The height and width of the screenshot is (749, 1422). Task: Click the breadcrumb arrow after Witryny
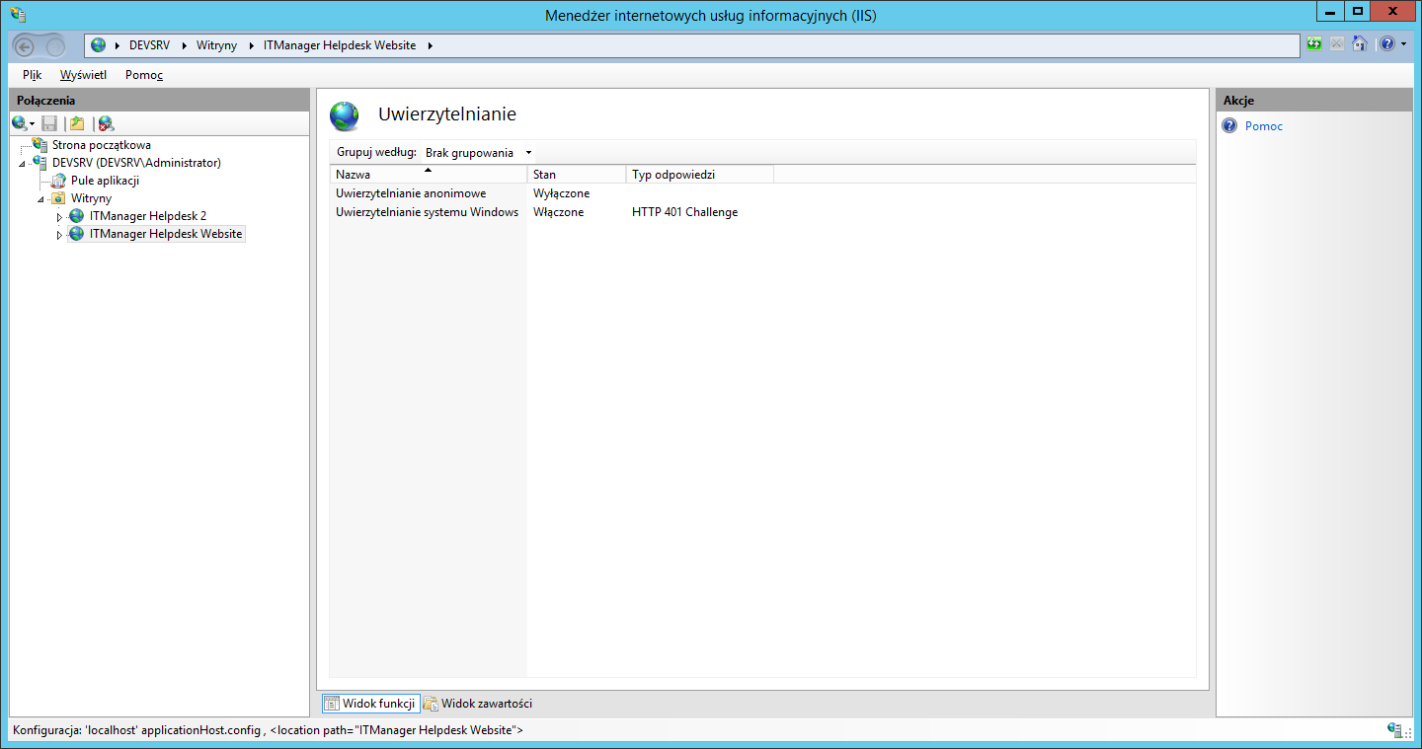(x=251, y=45)
